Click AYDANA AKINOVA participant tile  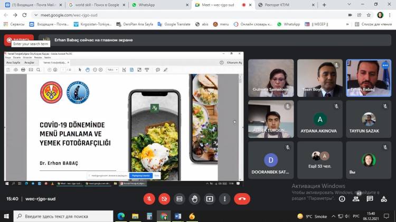pos(320,119)
